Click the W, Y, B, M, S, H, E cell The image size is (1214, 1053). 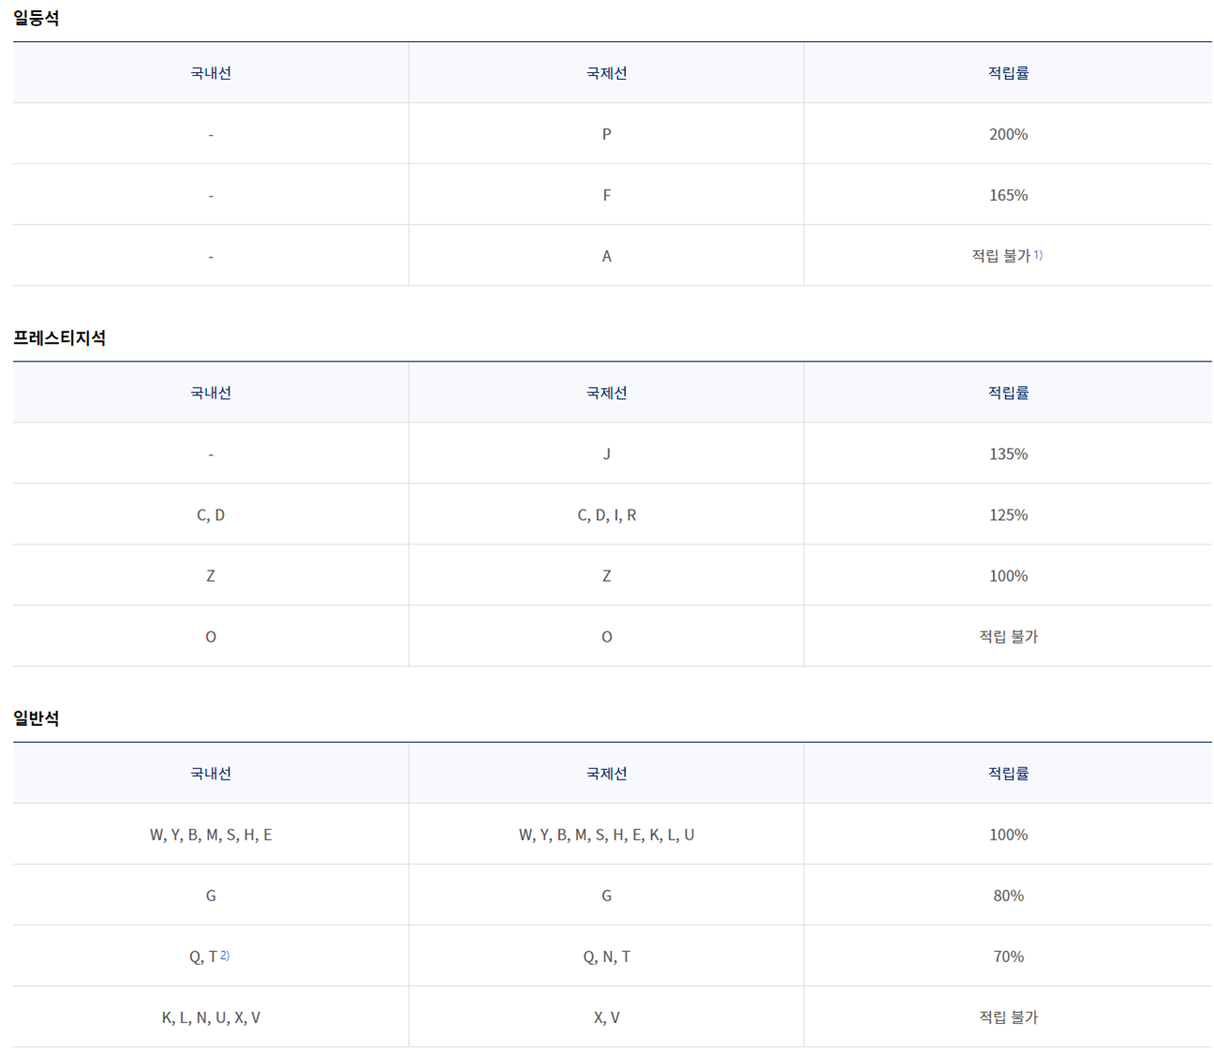[210, 834]
